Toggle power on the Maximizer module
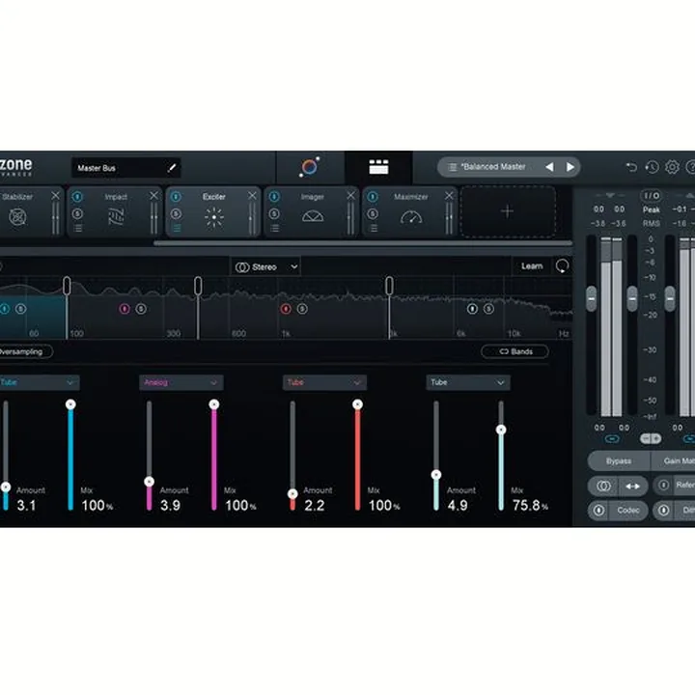 point(373,196)
